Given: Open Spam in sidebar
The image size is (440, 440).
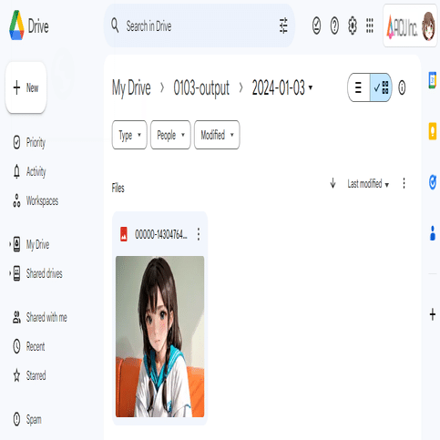Looking at the screenshot, I should point(27,419).
